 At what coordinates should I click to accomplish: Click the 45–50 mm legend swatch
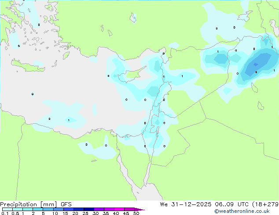pyautogui.click(x=129, y=209)
